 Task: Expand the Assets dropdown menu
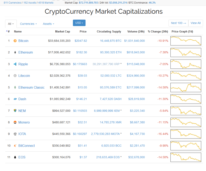(x=48, y=24)
